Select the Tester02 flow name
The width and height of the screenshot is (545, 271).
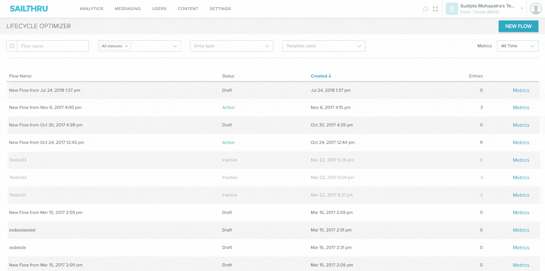tap(18, 177)
